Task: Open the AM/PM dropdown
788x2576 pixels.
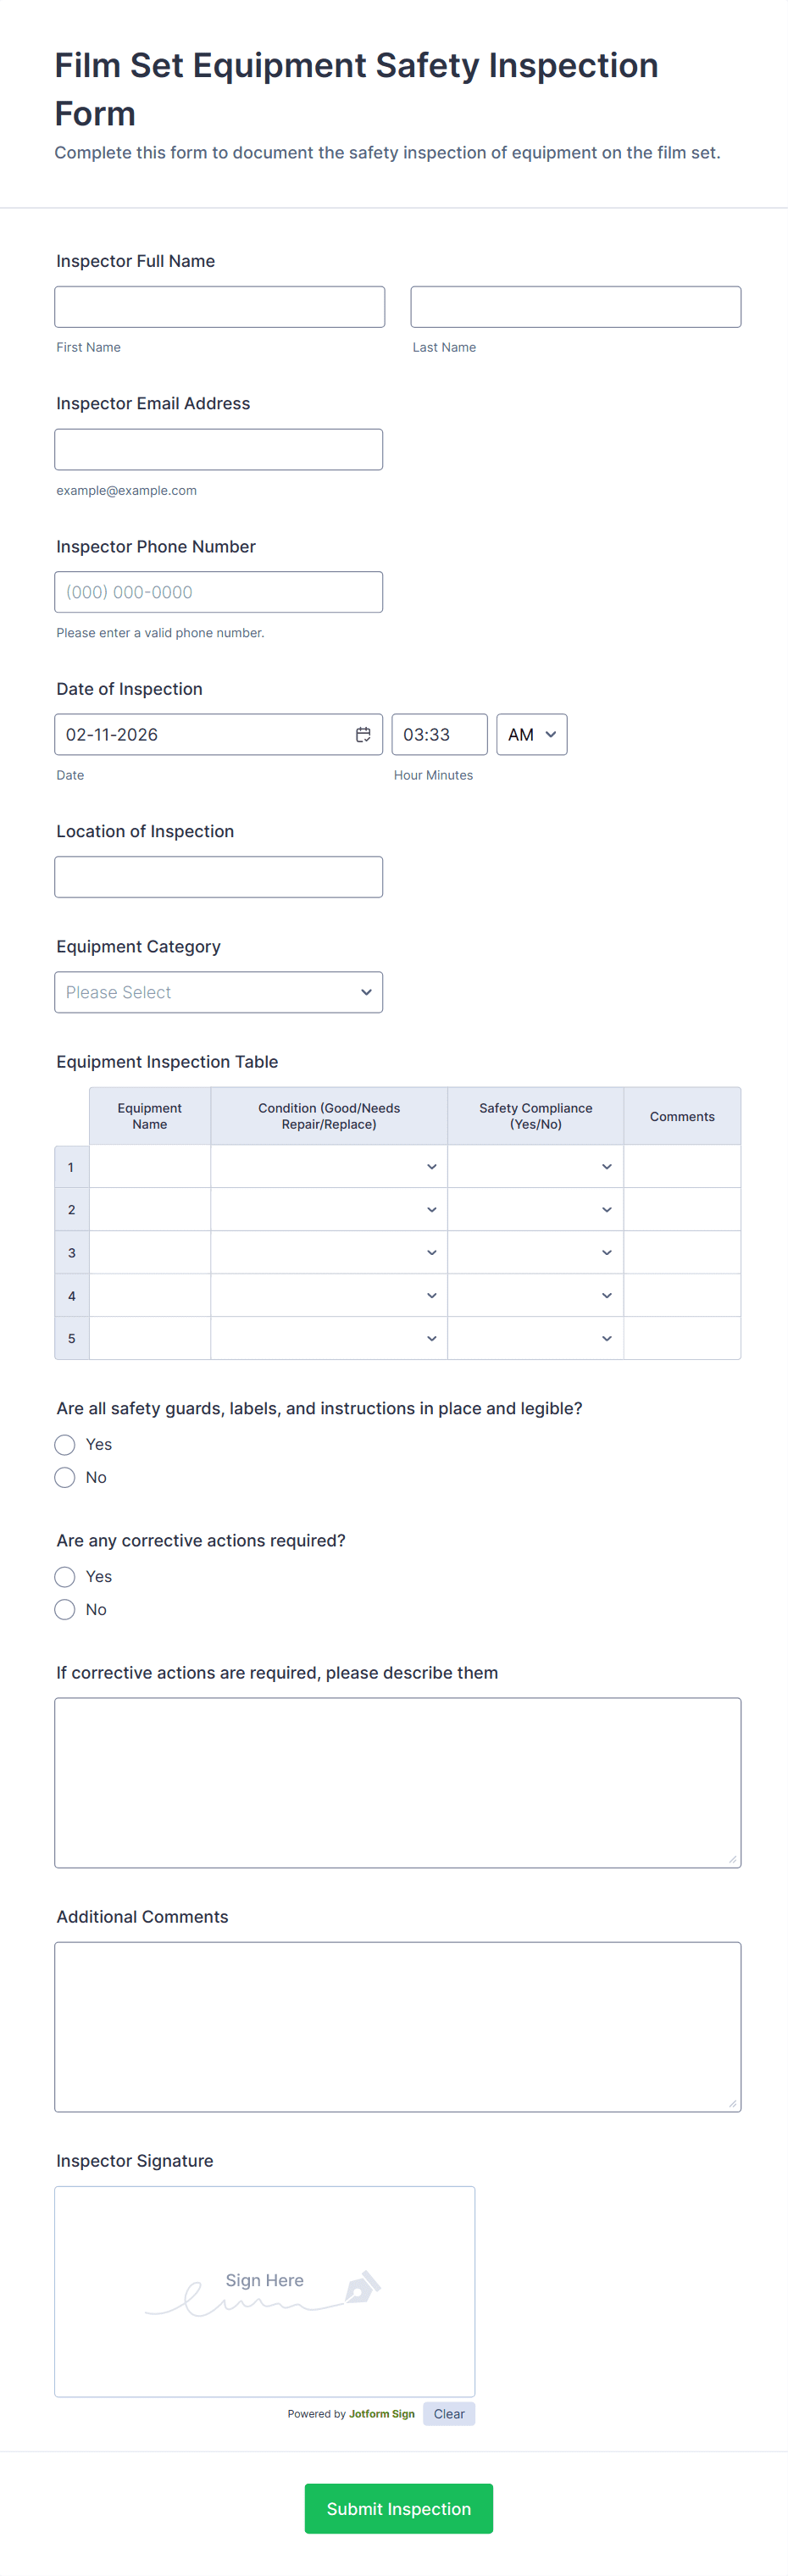Action: click(x=531, y=734)
